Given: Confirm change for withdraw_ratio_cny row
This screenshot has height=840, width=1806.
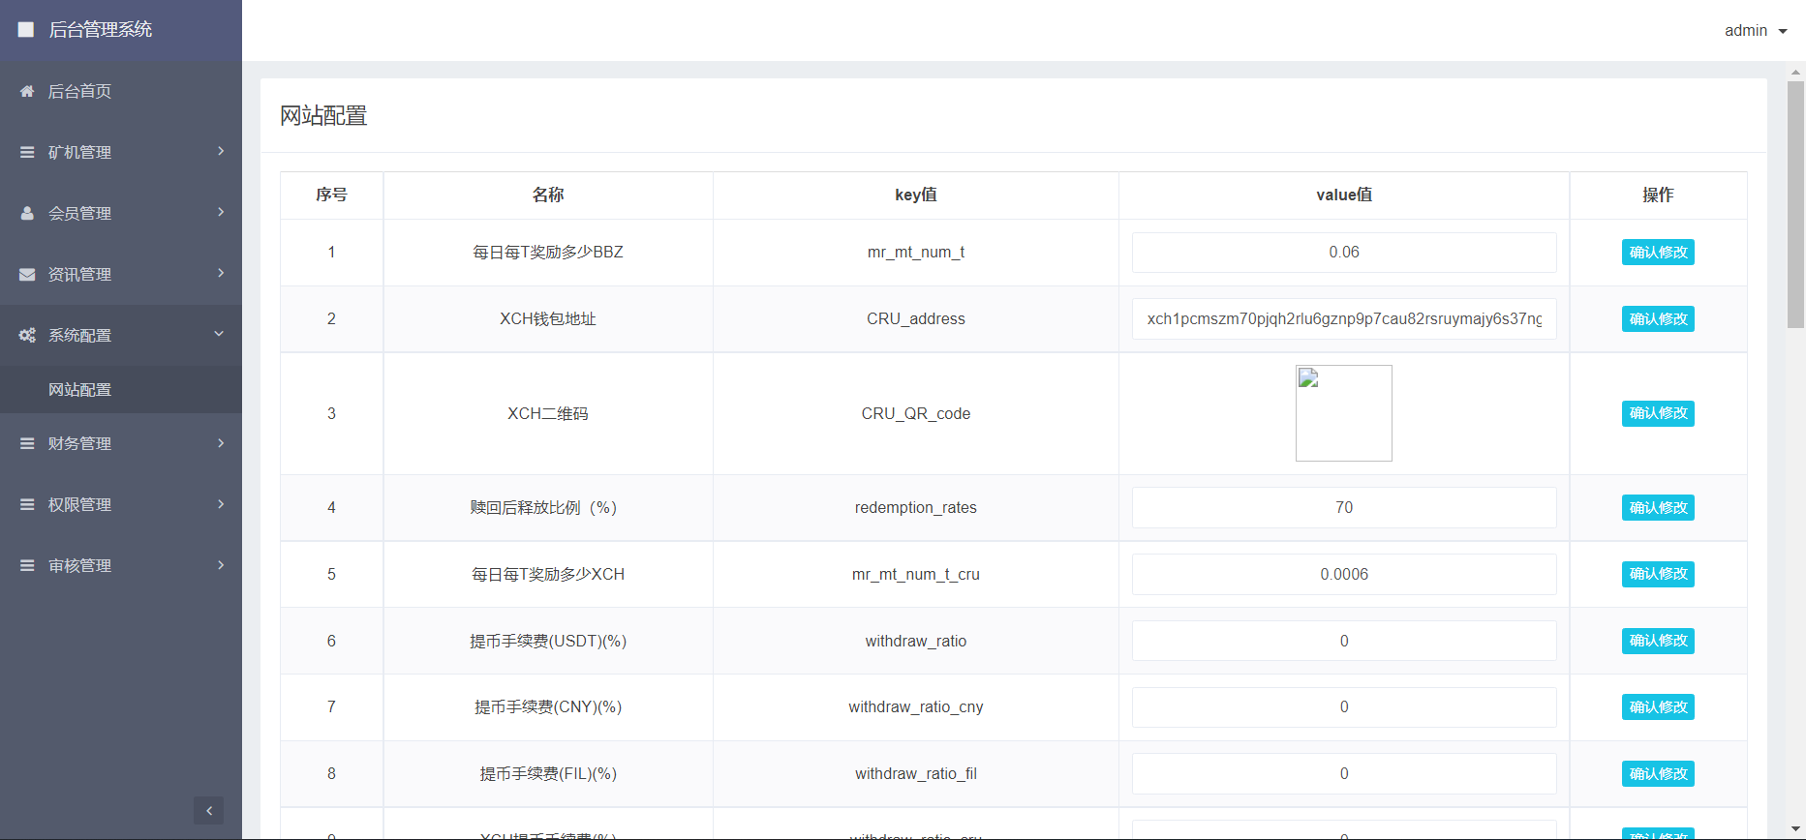Looking at the screenshot, I should [x=1658, y=707].
